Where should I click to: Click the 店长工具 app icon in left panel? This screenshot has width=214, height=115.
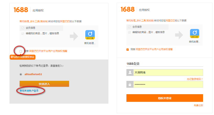(90, 35)
